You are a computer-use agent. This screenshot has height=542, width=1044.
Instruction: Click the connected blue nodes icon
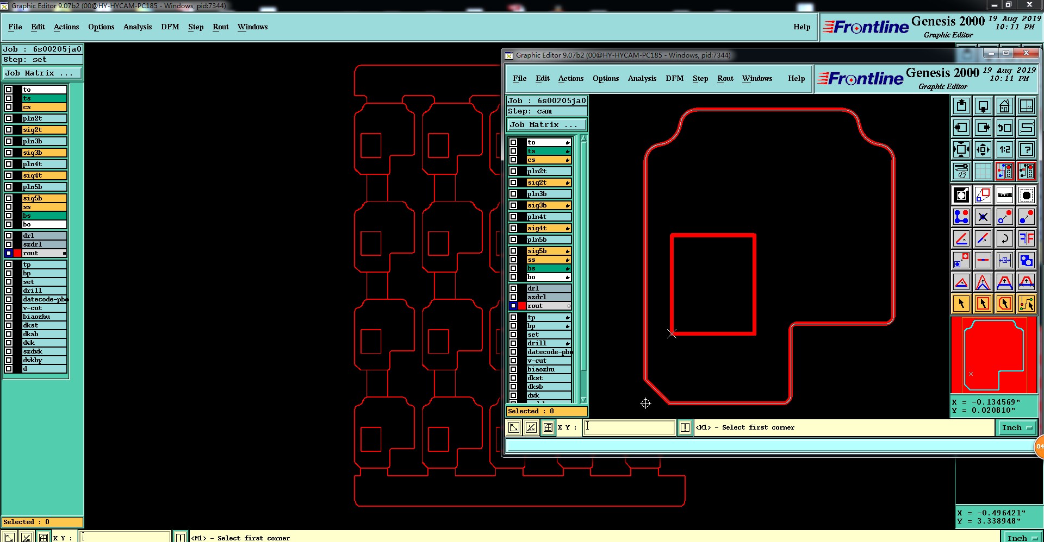(x=961, y=217)
